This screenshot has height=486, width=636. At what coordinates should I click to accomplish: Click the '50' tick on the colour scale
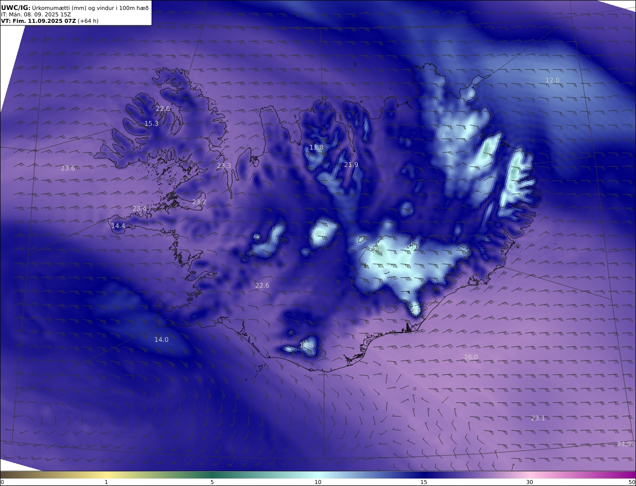[632, 482]
